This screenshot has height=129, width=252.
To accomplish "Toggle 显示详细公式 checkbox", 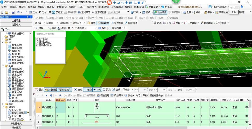I will click(x=37, y=45).
